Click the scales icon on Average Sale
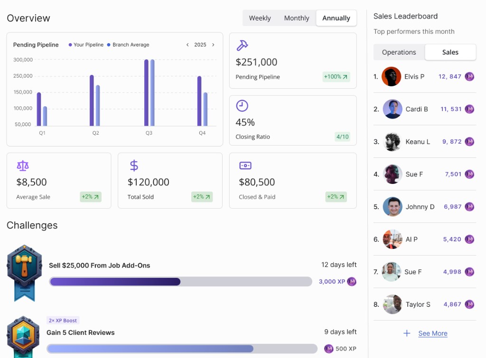The image size is (486, 358). click(23, 165)
